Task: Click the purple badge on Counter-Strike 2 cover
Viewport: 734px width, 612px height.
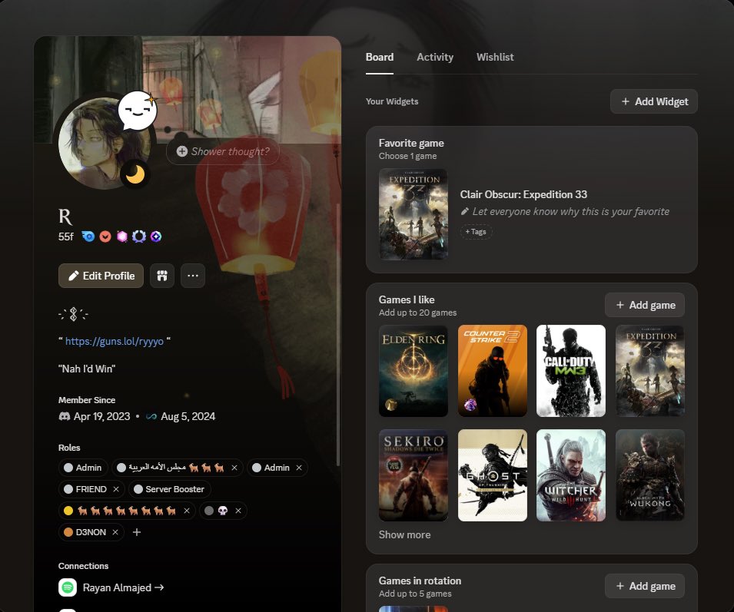Action: tap(470, 405)
